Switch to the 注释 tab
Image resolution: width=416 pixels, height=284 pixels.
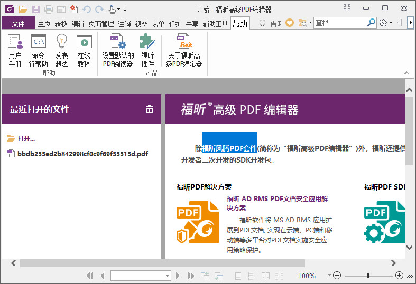[124, 24]
